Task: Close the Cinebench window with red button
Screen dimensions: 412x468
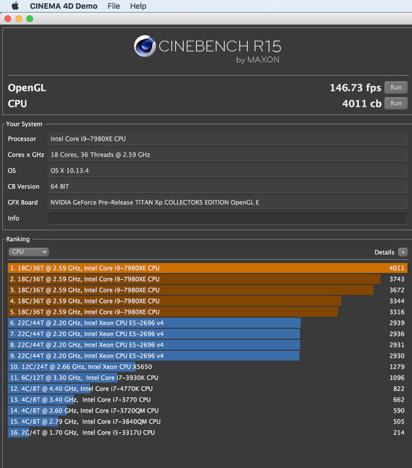Action: pyautogui.click(x=8, y=19)
